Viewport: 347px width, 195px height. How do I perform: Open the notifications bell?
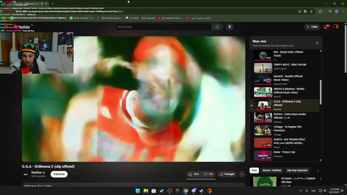pos(326,27)
